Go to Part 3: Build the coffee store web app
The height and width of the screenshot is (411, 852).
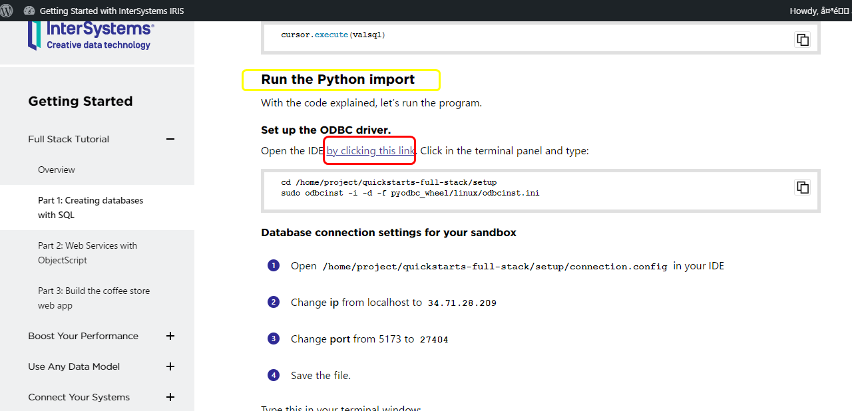94,298
